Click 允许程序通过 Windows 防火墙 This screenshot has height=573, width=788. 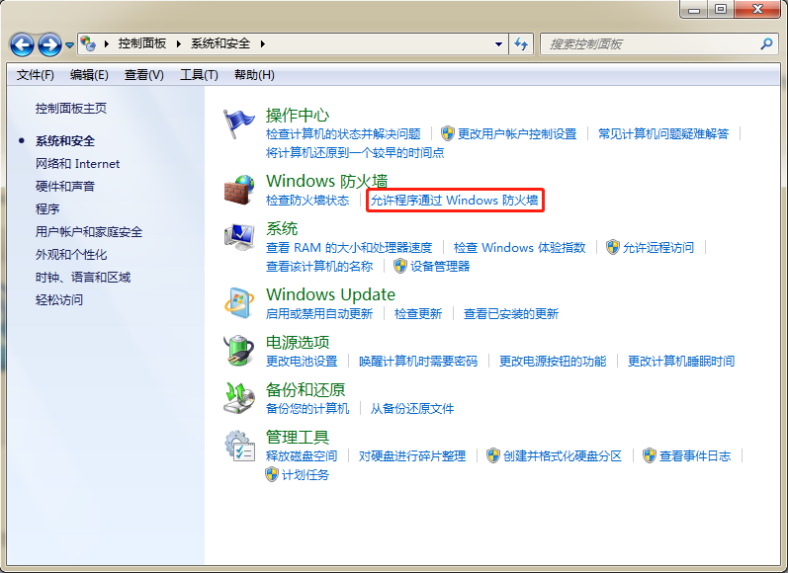coord(454,201)
